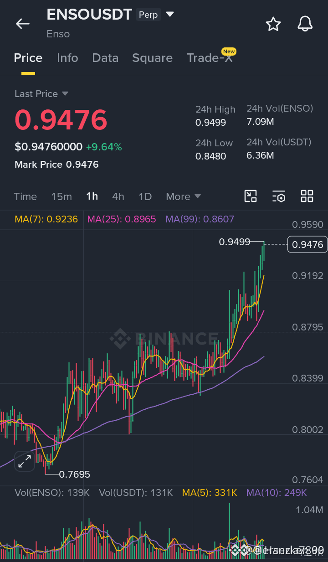328x562 pixels.
Task: Tap the MA(99): 0.8607 indicator label
Action: click(200, 219)
